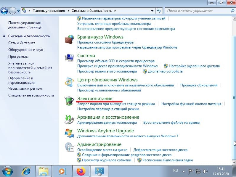Focus the Поиск в панели управления field
The width and height of the screenshot is (236, 177).
click(x=198, y=11)
